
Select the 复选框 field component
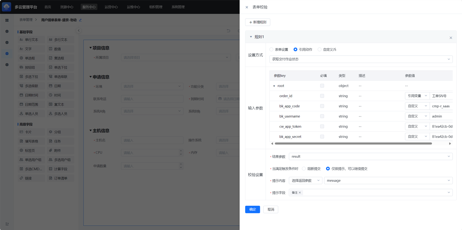point(60,58)
